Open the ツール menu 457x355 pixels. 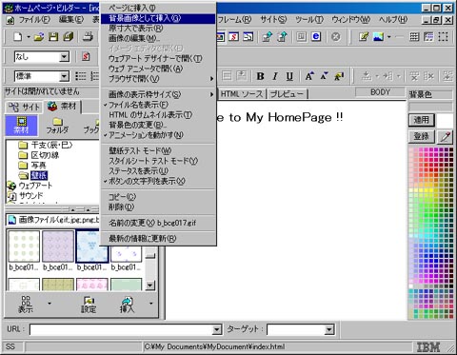pyautogui.click(x=309, y=20)
